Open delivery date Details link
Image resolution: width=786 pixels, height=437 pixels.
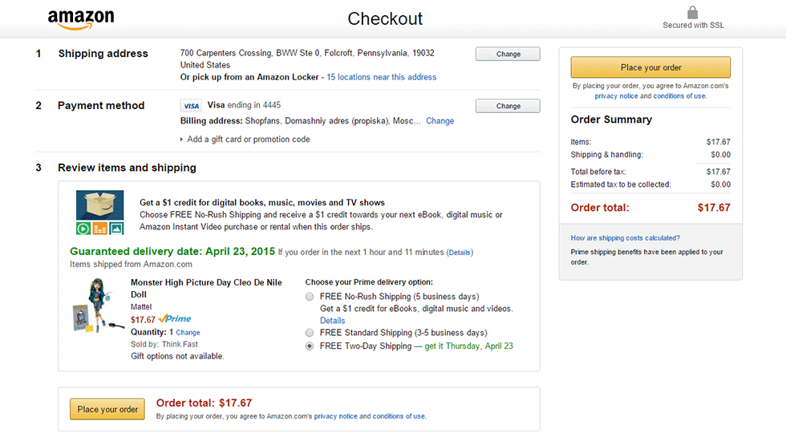tap(460, 253)
